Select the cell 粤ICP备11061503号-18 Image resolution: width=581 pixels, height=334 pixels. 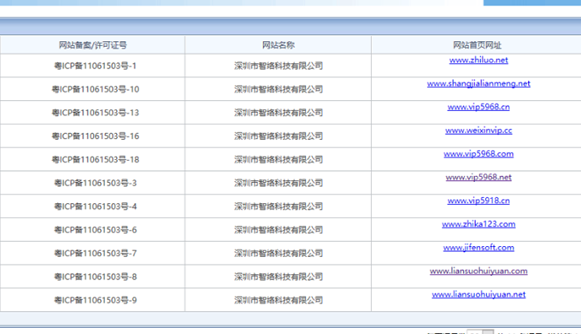point(95,160)
